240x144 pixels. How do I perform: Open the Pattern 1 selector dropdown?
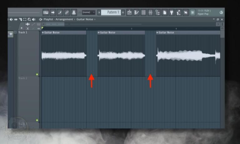pyautogui.click(x=111, y=12)
